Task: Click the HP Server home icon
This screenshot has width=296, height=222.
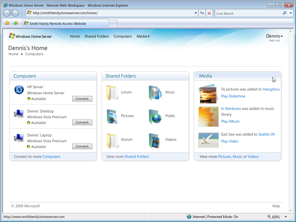Action: [19, 90]
